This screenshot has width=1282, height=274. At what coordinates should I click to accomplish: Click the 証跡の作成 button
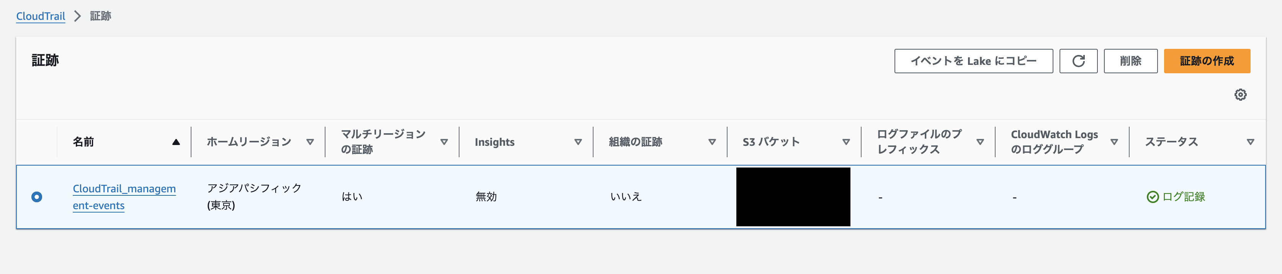click(1206, 61)
